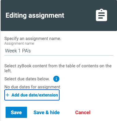Click the 'No due dates for assignment' message
The height and width of the screenshot is (121, 117).
click(x=32, y=87)
